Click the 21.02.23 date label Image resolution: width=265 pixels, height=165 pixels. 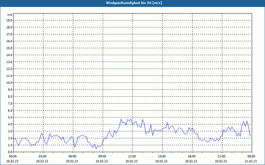click(x=251, y=161)
